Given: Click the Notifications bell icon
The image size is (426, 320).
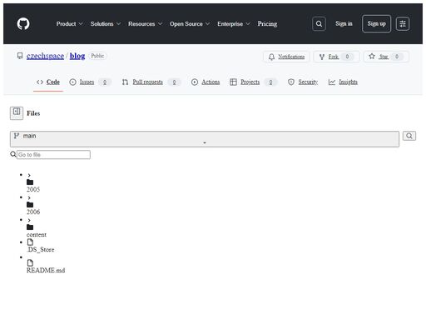Looking at the screenshot, I should tap(271, 57).
